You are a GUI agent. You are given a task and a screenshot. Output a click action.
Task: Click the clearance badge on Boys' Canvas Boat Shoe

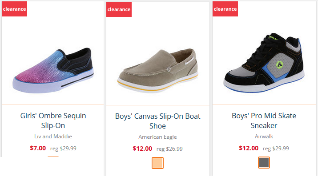point(119,9)
